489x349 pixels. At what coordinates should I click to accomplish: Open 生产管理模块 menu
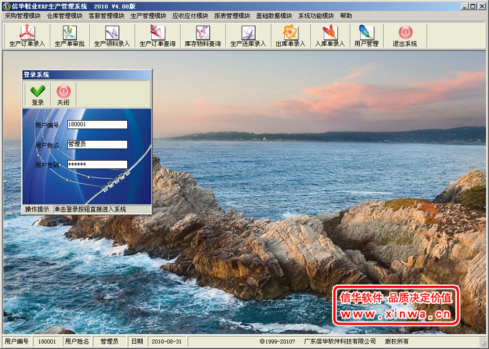[x=148, y=16]
